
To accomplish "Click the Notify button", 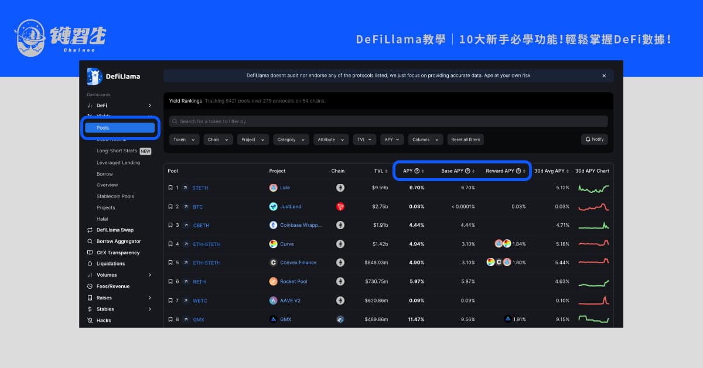I will pos(595,139).
